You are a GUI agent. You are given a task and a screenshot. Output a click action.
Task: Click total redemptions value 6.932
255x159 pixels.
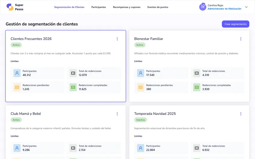point(206,150)
